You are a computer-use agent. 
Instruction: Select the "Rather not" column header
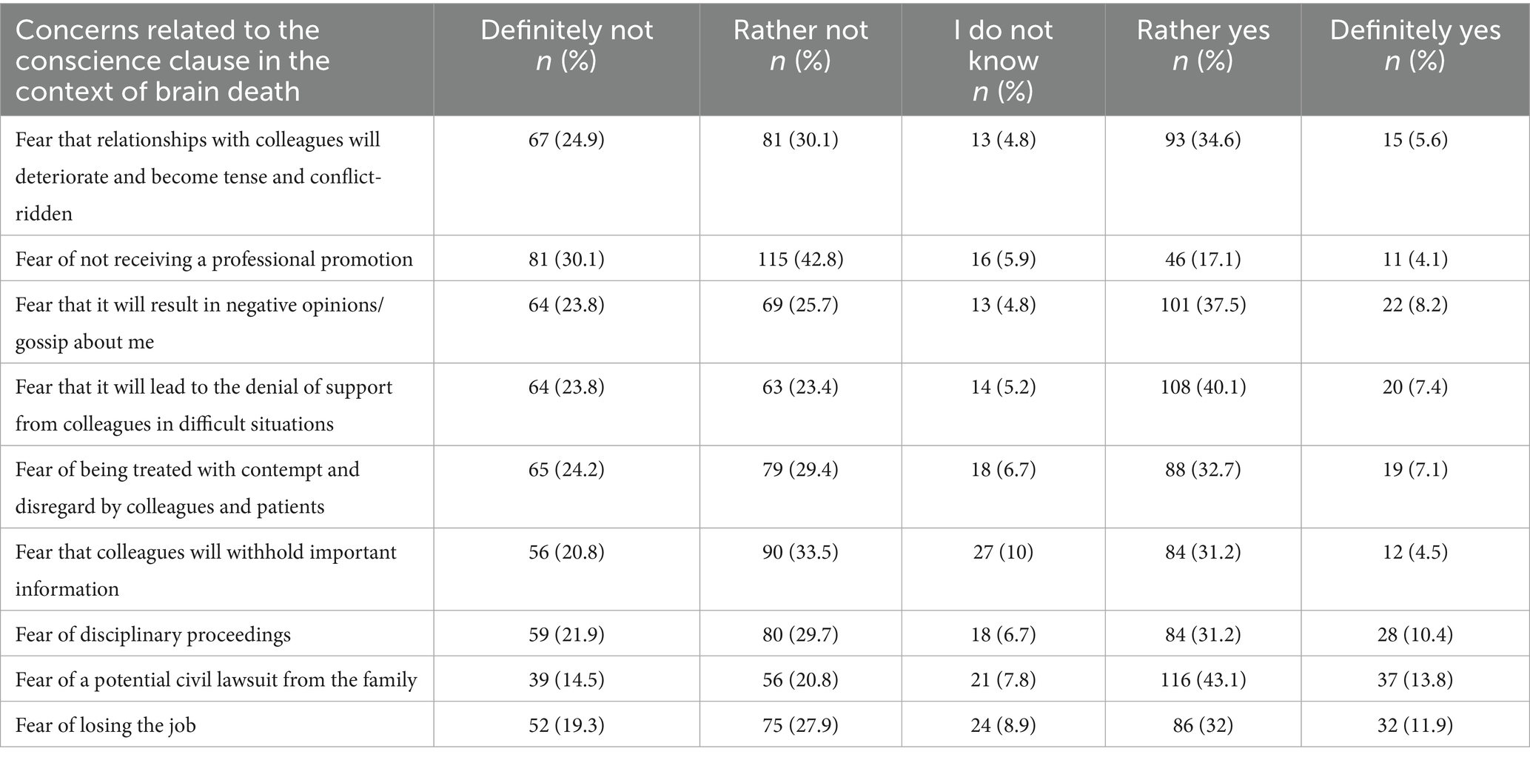[x=800, y=45]
